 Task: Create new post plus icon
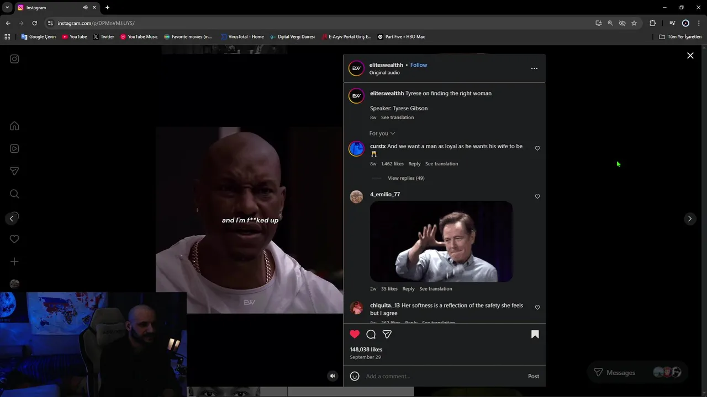pyautogui.click(x=14, y=261)
